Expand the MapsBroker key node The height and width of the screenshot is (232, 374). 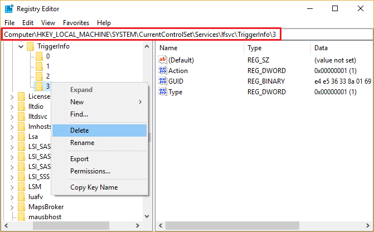click(x=13, y=207)
